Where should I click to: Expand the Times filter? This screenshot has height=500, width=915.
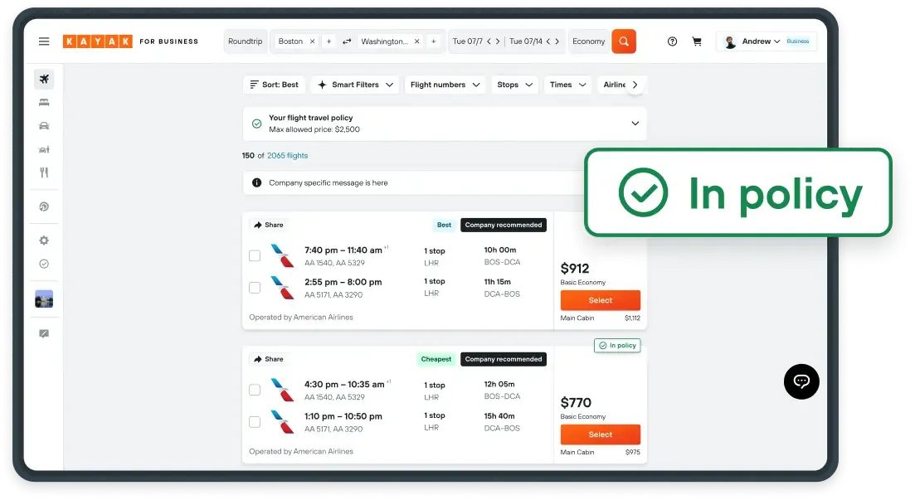pyautogui.click(x=567, y=85)
